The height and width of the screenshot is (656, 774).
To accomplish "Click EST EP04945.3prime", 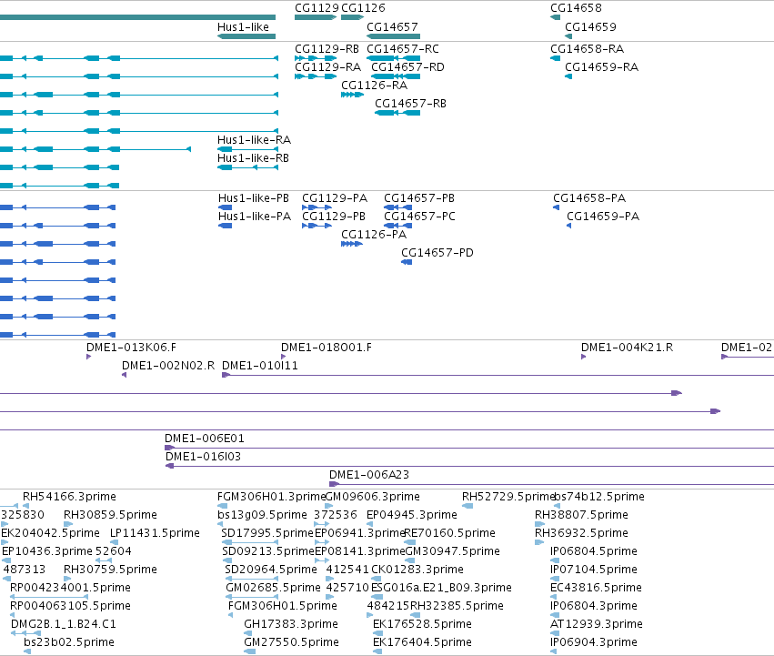I will pyautogui.click(x=370, y=524).
